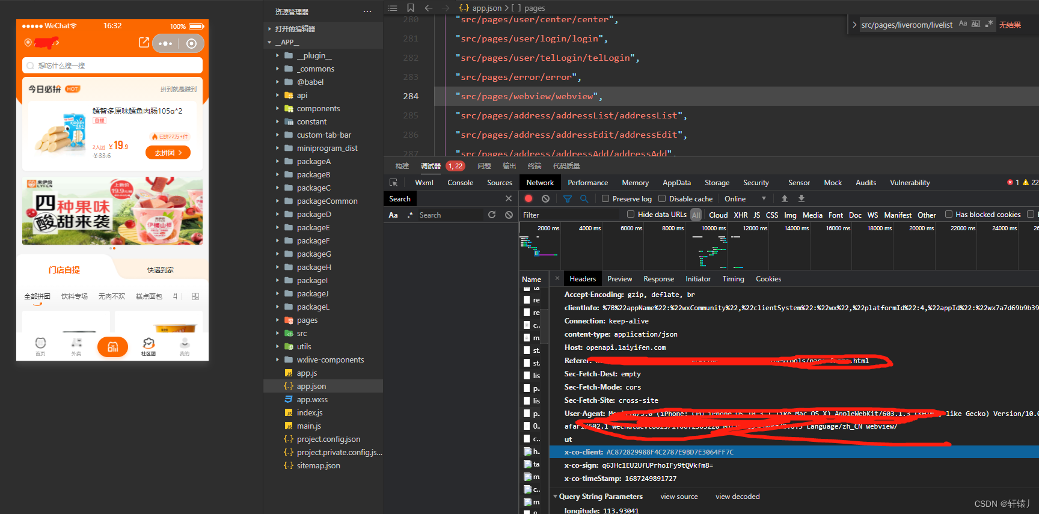The height and width of the screenshot is (514, 1039).
Task: Select the x-co-sign header row
Action: click(x=794, y=465)
